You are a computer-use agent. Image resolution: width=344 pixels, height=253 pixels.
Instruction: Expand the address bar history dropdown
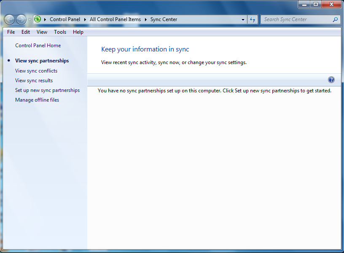(243, 19)
